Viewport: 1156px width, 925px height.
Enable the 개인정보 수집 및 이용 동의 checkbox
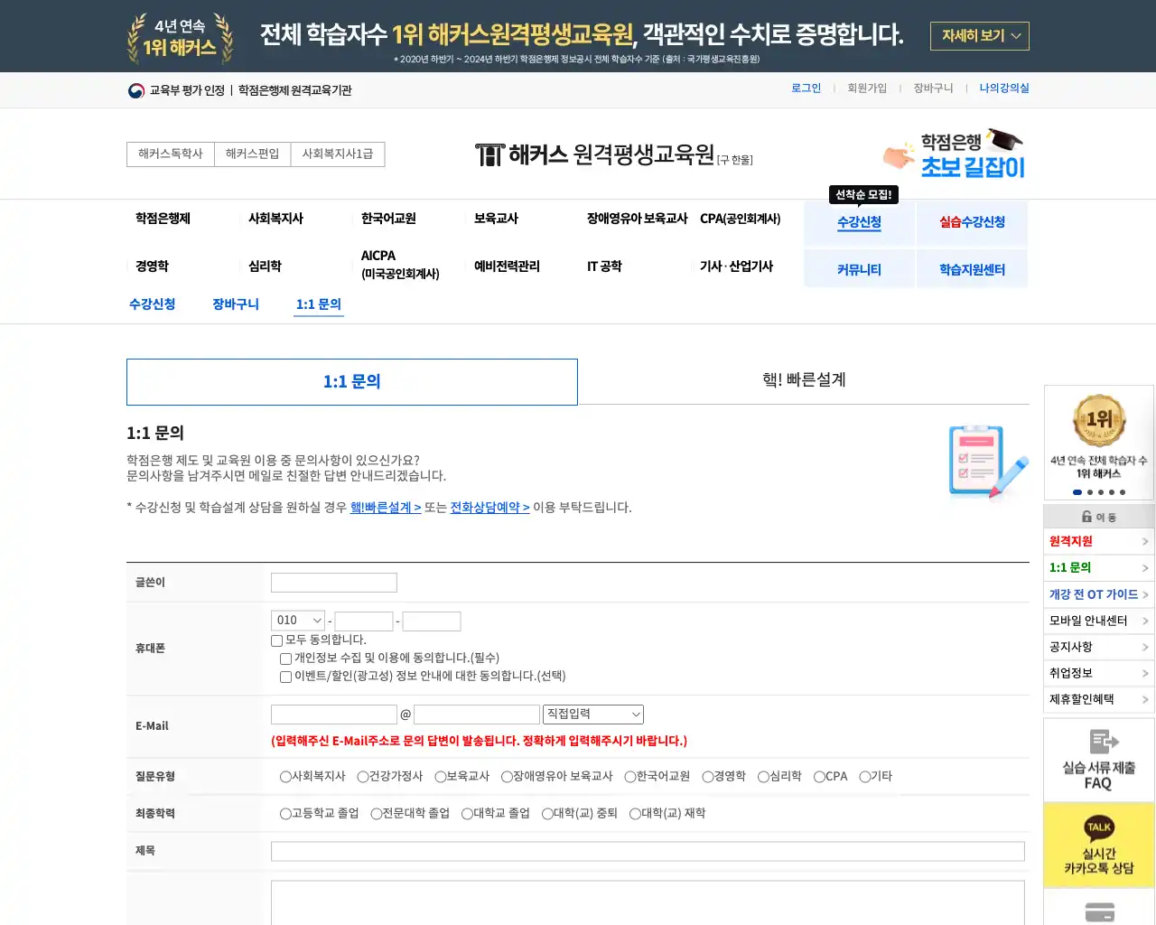(x=284, y=659)
